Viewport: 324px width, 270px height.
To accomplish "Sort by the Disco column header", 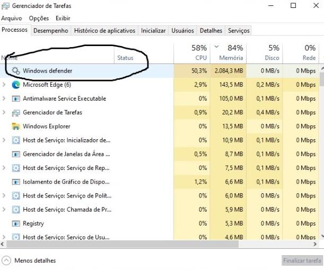I will [x=265, y=53].
